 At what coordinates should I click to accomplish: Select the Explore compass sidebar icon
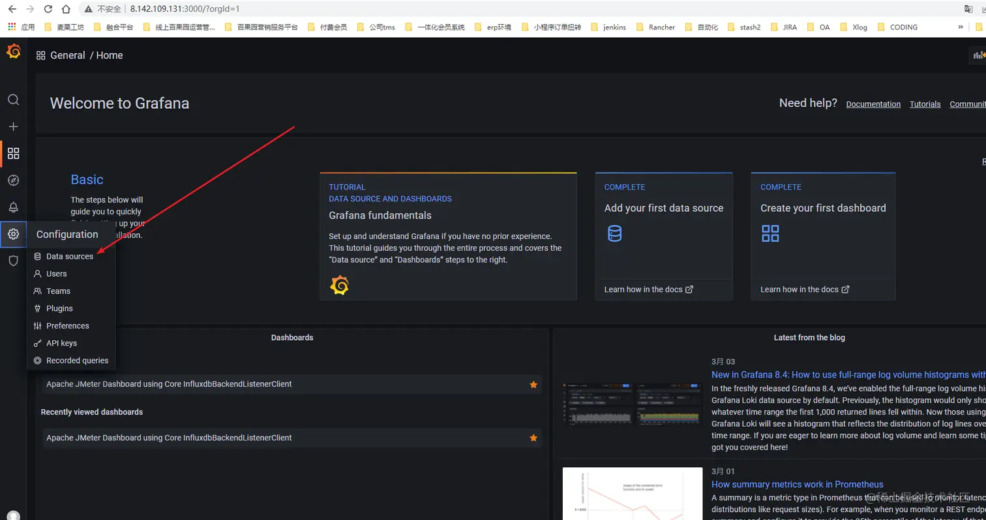coord(13,180)
